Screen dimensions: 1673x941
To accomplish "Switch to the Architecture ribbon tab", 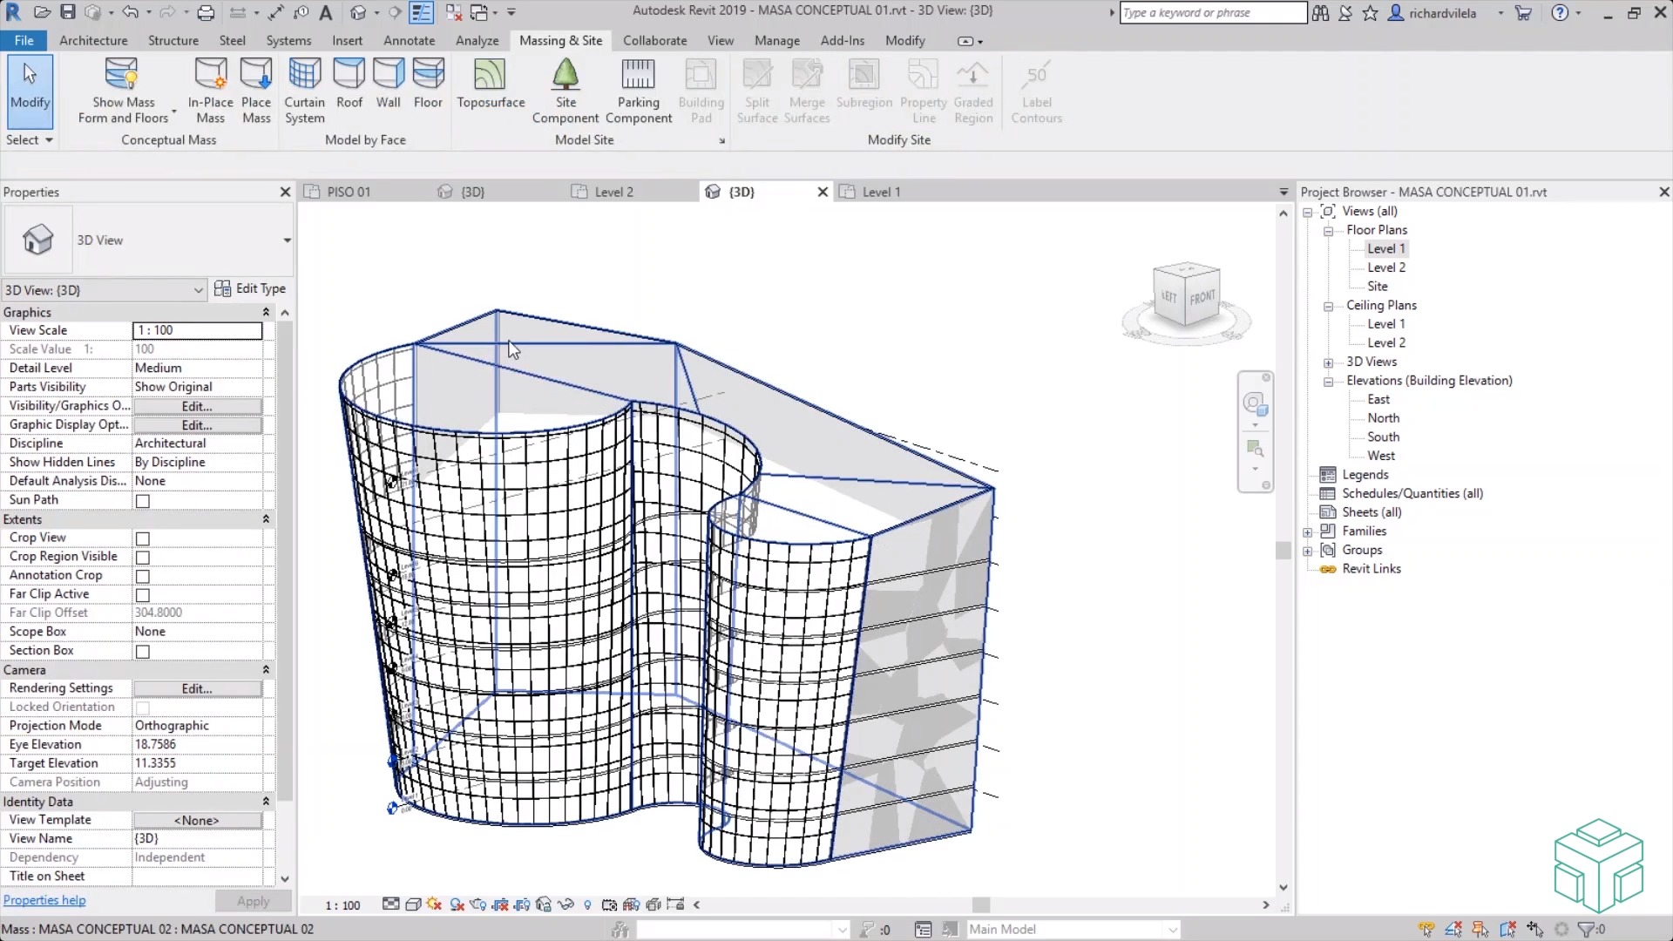I will pyautogui.click(x=93, y=40).
